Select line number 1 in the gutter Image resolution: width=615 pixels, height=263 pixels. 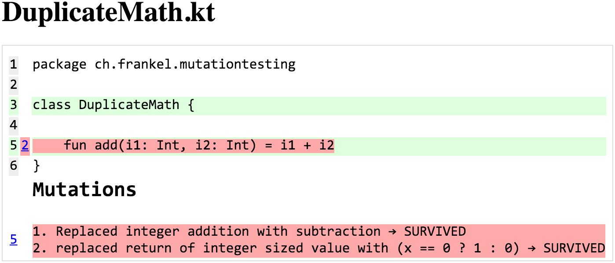[14, 65]
